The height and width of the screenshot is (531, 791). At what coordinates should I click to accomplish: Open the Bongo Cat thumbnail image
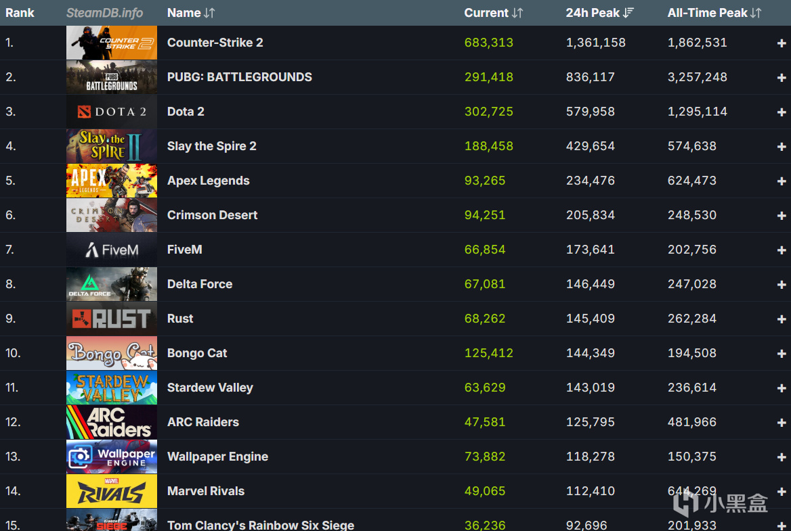[112, 353]
